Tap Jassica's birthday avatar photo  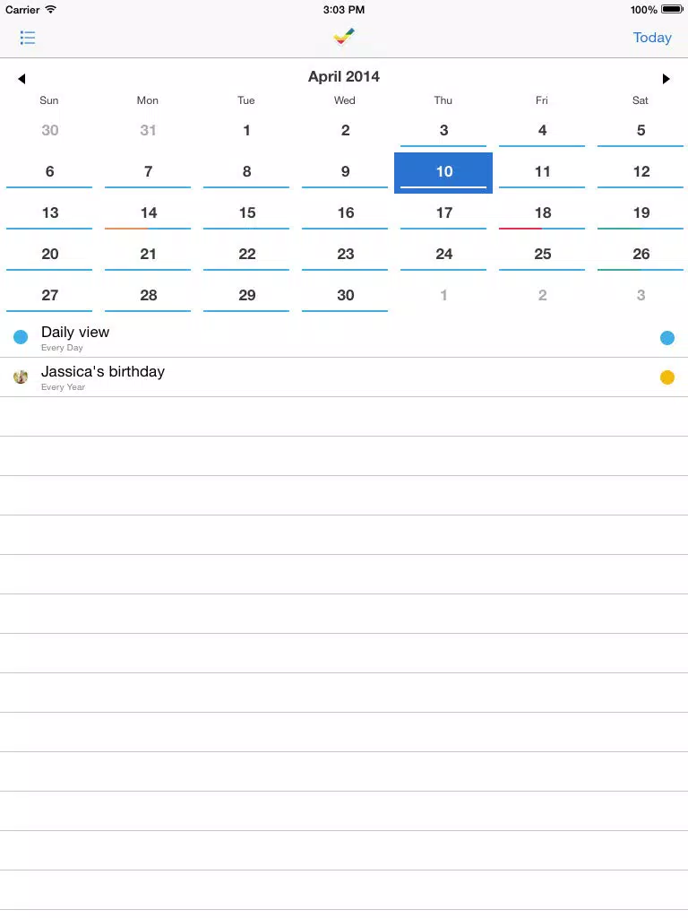pyautogui.click(x=21, y=377)
